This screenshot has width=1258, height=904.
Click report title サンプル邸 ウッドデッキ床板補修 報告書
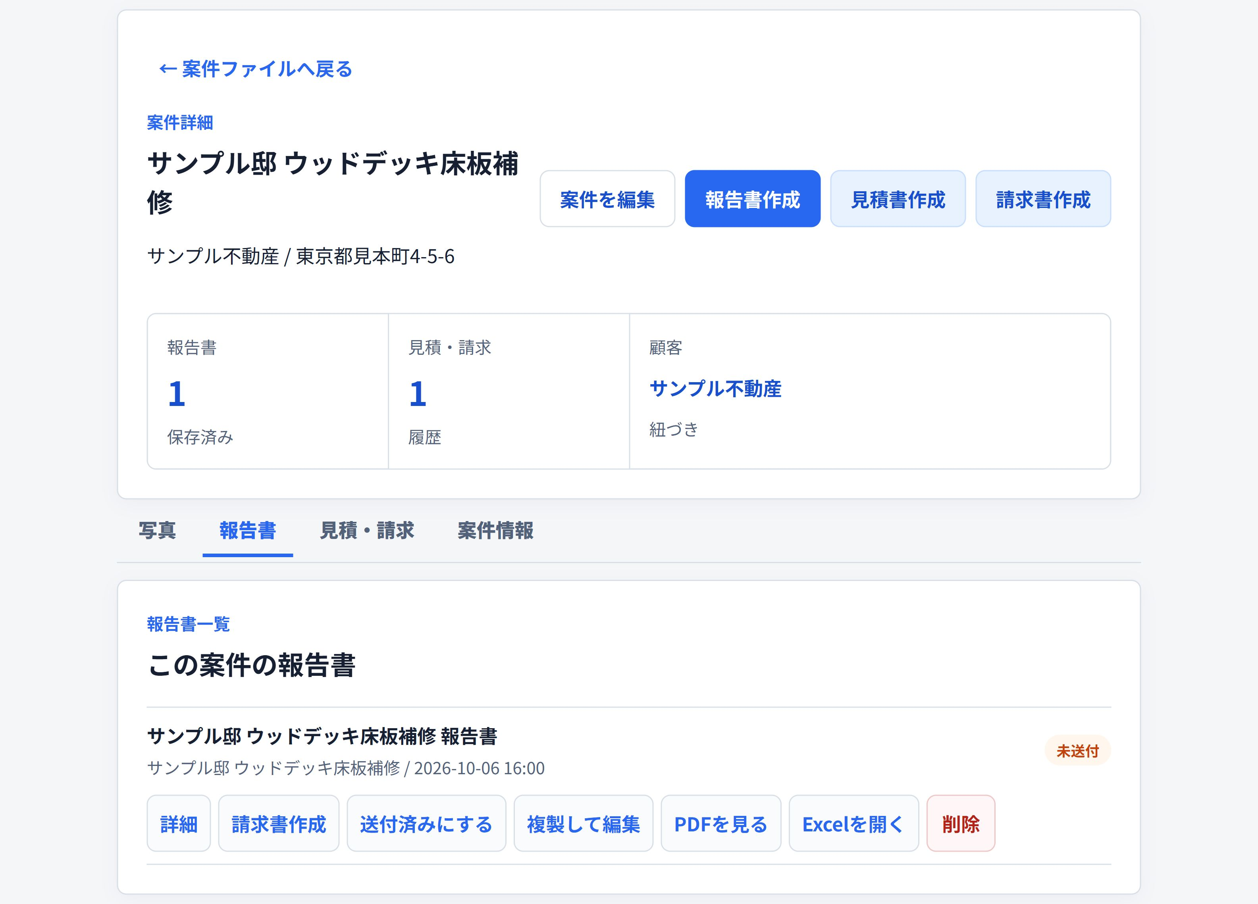coord(322,737)
